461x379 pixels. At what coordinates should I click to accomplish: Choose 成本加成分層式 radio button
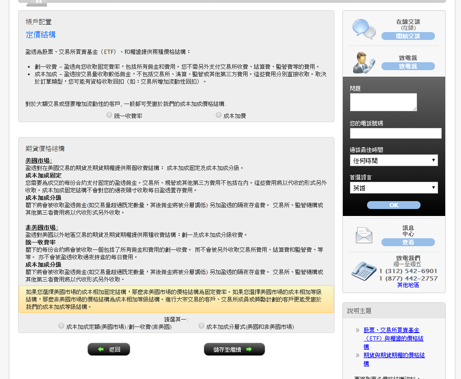tap(201, 326)
